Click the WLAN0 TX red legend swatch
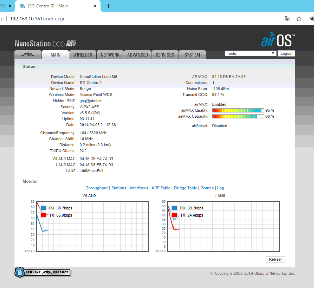Image resolution: width=314 pixels, height=288 pixels. point(43,215)
